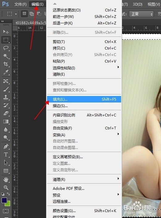Screen dimensions: 161x218
Task: Expand 预设 submenu
Action: point(84,195)
